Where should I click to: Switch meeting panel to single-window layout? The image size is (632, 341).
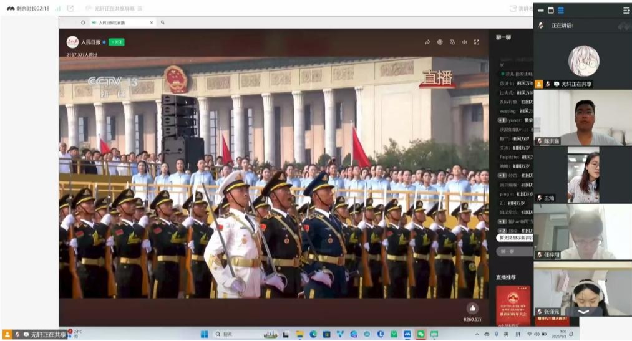[x=550, y=10]
